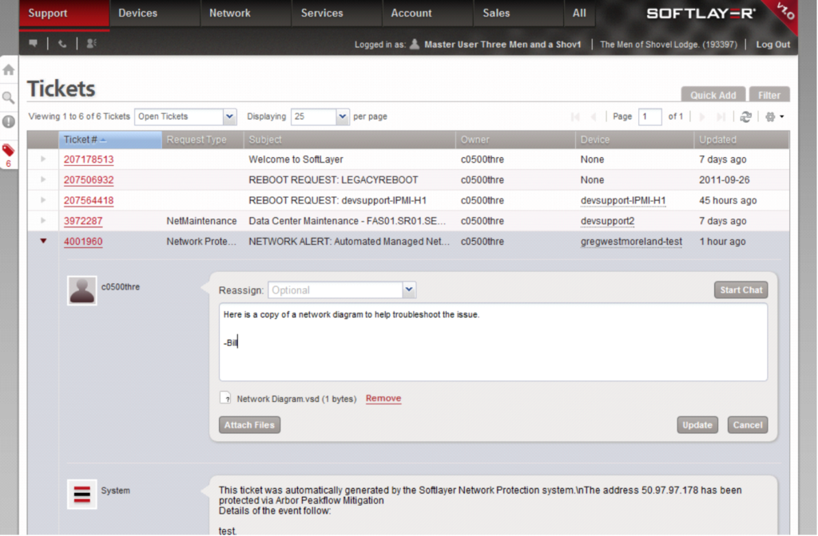
Task: Open ticket link 207564418
Action: point(89,200)
